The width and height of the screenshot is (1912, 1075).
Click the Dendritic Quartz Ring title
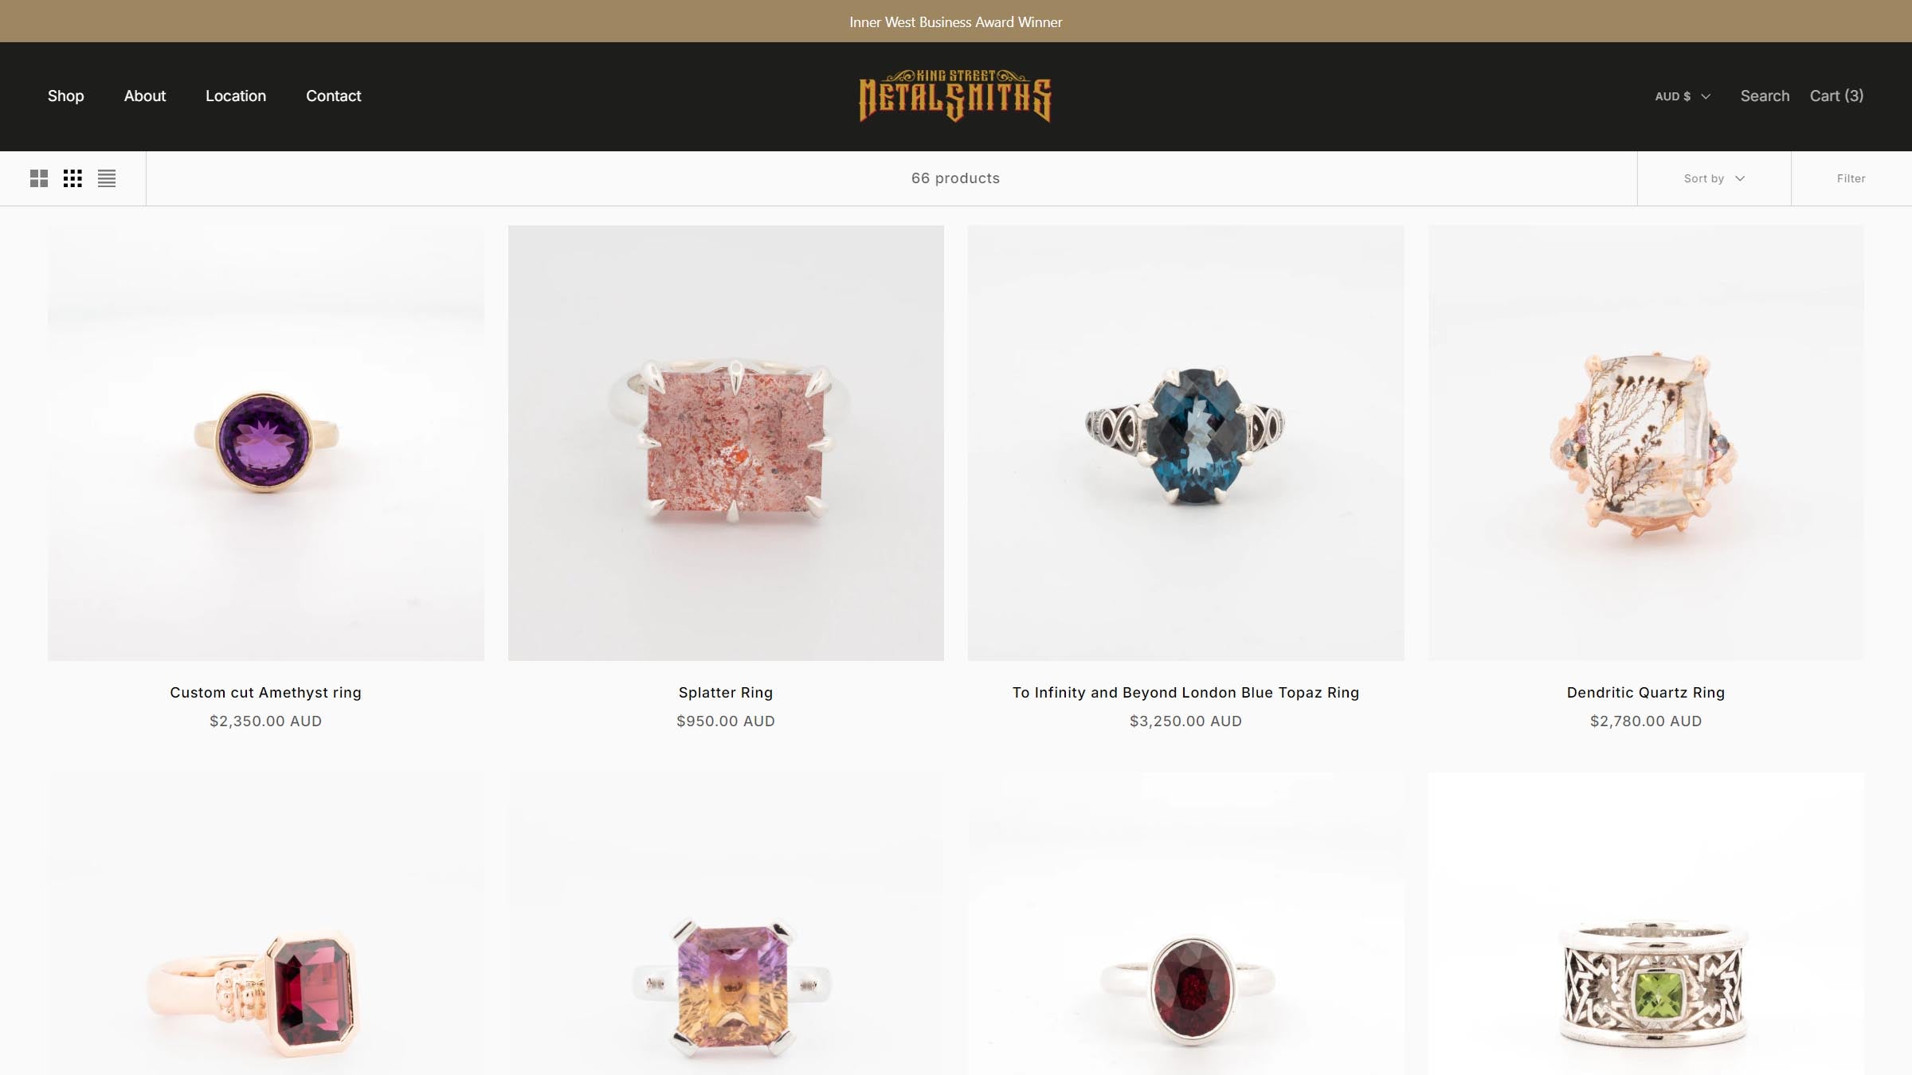[x=1646, y=693]
